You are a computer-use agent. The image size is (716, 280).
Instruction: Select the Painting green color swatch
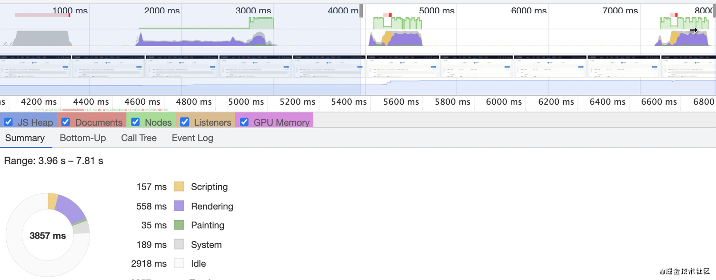(179, 225)
